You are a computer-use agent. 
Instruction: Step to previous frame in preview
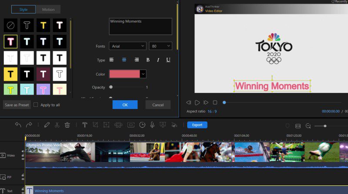tap(189, 102)
